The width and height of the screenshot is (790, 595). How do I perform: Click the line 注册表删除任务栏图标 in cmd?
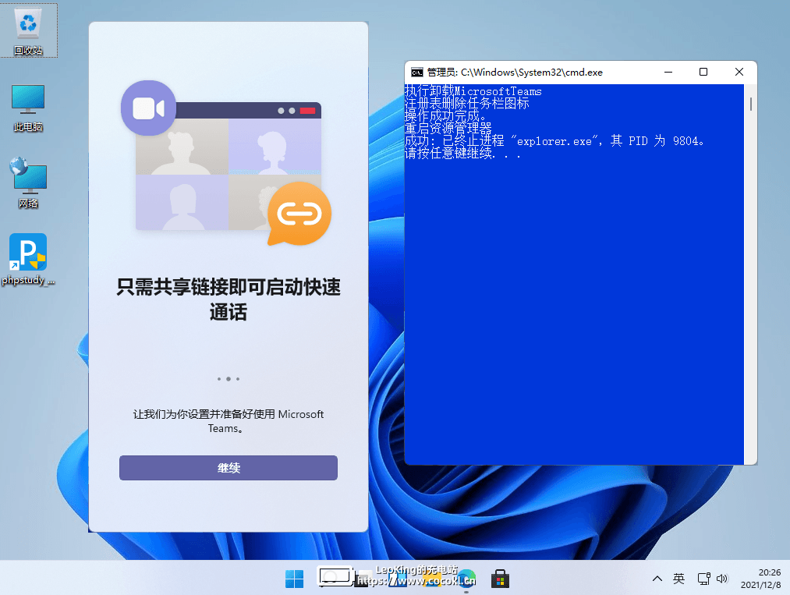467,103
